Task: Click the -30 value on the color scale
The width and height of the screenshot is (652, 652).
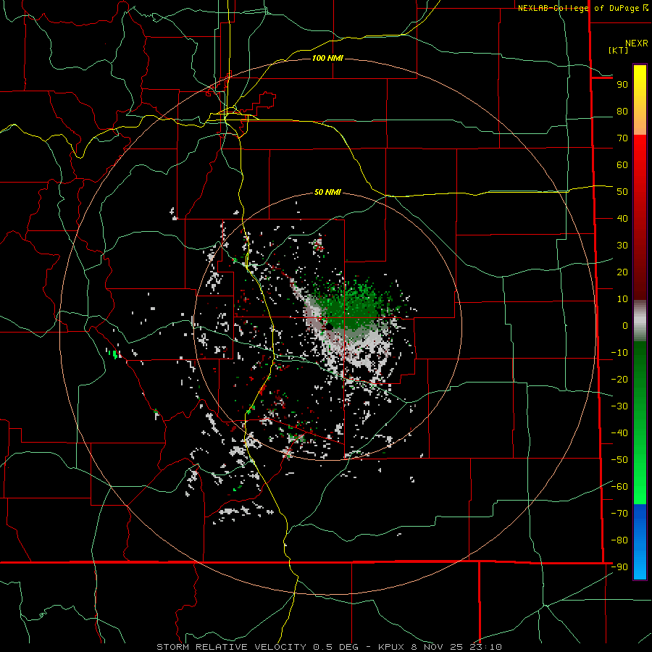Action: (x=619, y=406)
